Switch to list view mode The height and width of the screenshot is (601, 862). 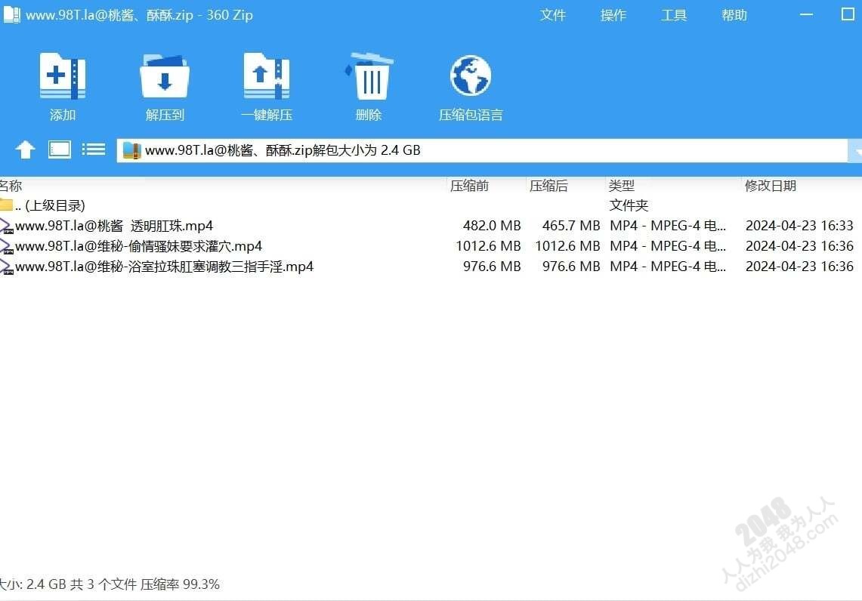pyautogui.click(x=94, y=149)
